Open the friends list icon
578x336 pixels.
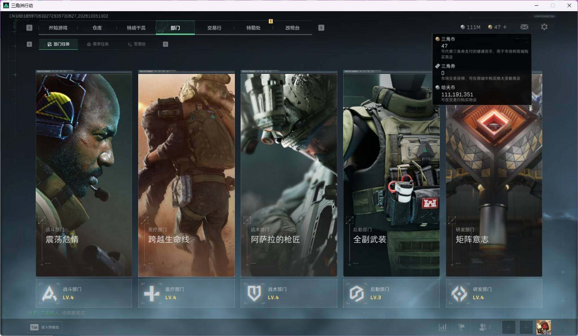pyautogui.click(x=485, y=327)
